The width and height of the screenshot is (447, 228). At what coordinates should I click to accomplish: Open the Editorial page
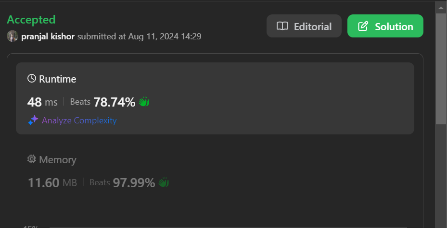pos(304,26)
